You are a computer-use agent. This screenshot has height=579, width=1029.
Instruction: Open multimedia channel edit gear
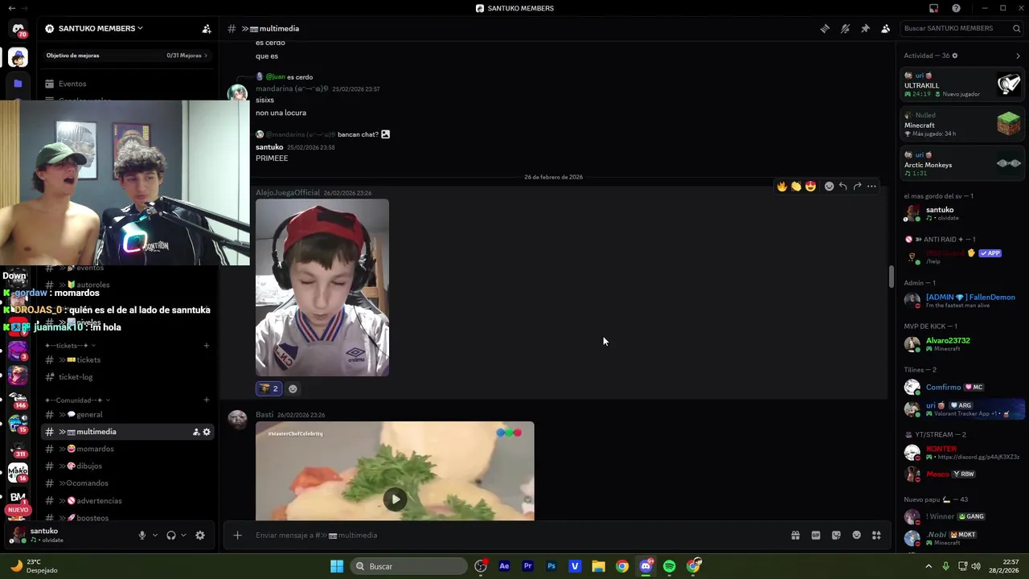tap(207, 432)
